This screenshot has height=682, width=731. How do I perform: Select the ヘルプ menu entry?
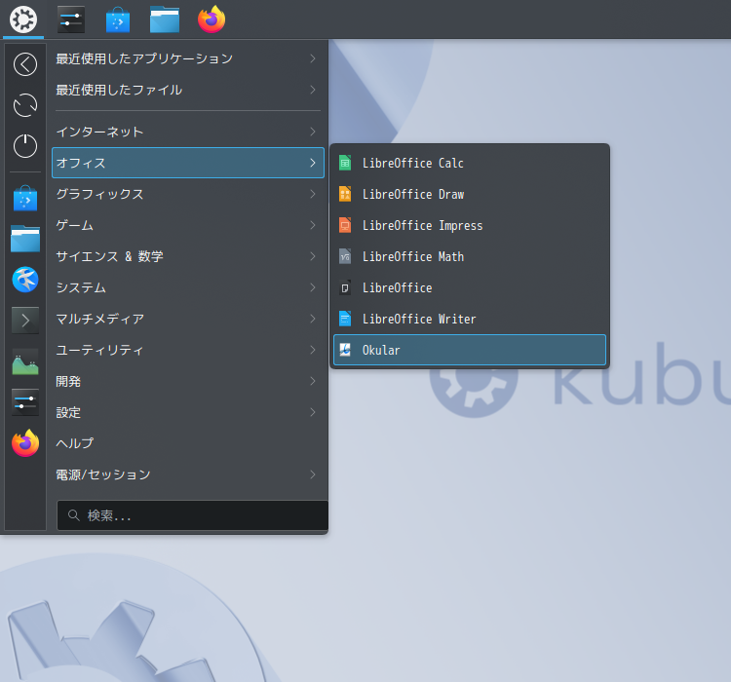click(188, 443)
